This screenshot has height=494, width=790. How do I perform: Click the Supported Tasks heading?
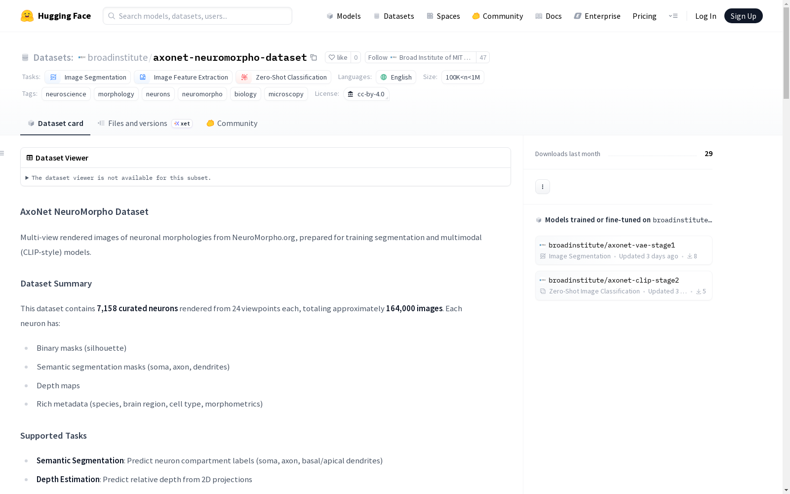tap(53, 436)
